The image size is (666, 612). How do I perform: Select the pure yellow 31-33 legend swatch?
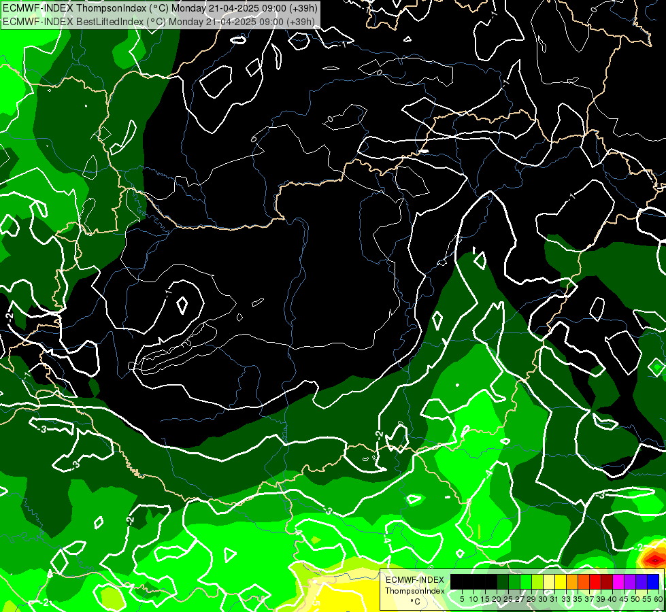[561, 582]
